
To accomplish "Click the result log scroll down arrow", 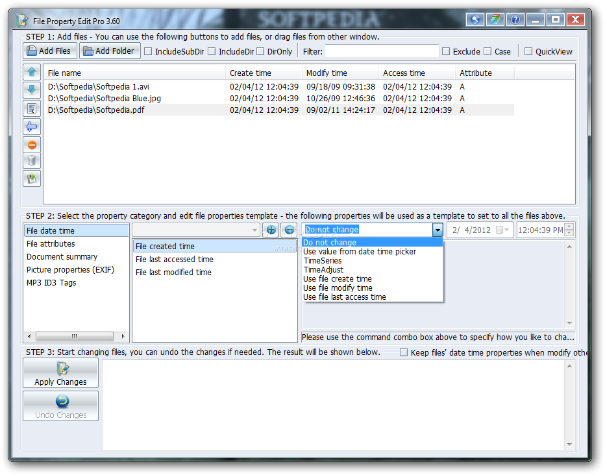I will point(569,445).
